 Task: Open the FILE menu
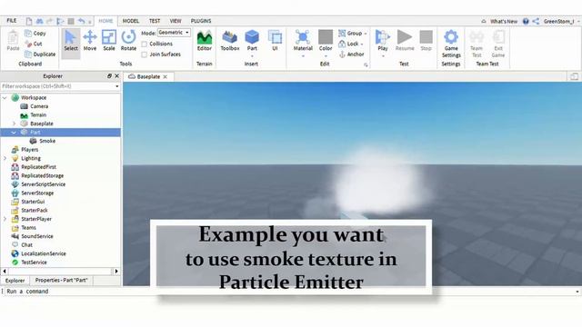pos(12,21)
